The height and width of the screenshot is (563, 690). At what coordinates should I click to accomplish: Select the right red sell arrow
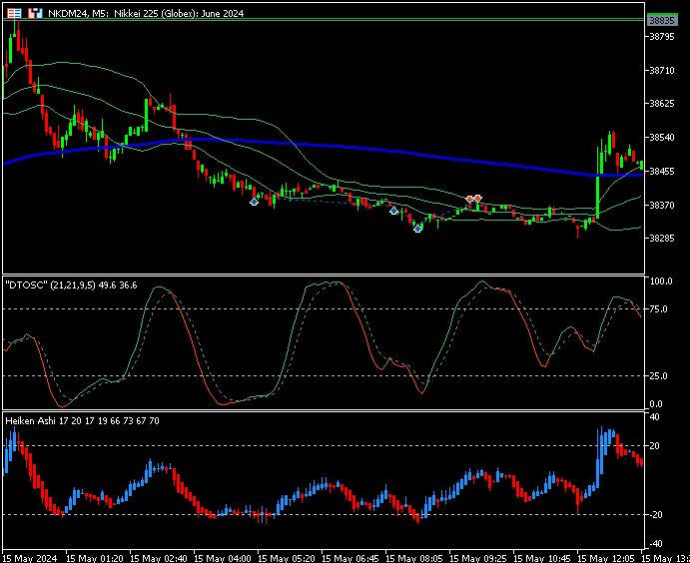pyautogui.click(x=478, y=199)
